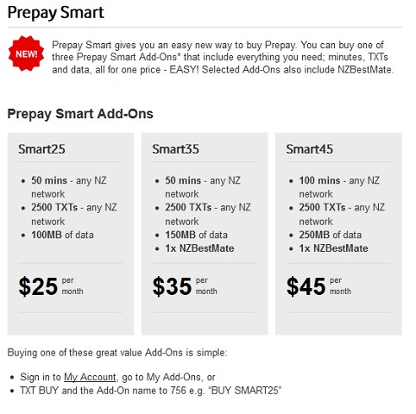Screen dimensions: 416x414
Task: Open the My Account link
Action: pos(90,377)
